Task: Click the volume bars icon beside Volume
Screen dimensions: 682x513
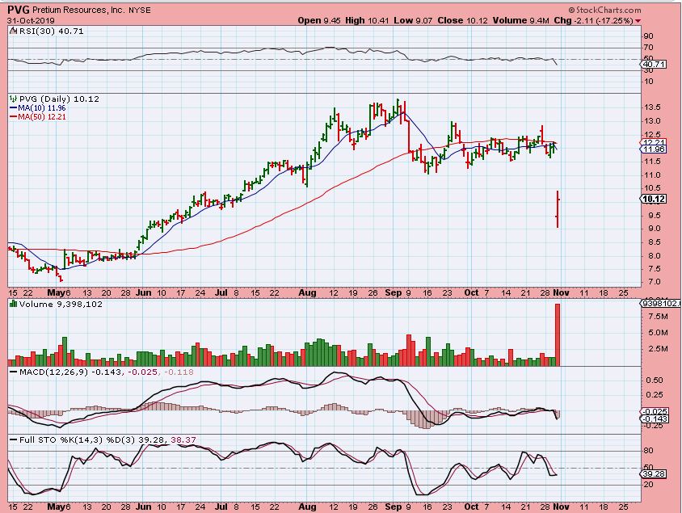Action: tap(14, 305)
